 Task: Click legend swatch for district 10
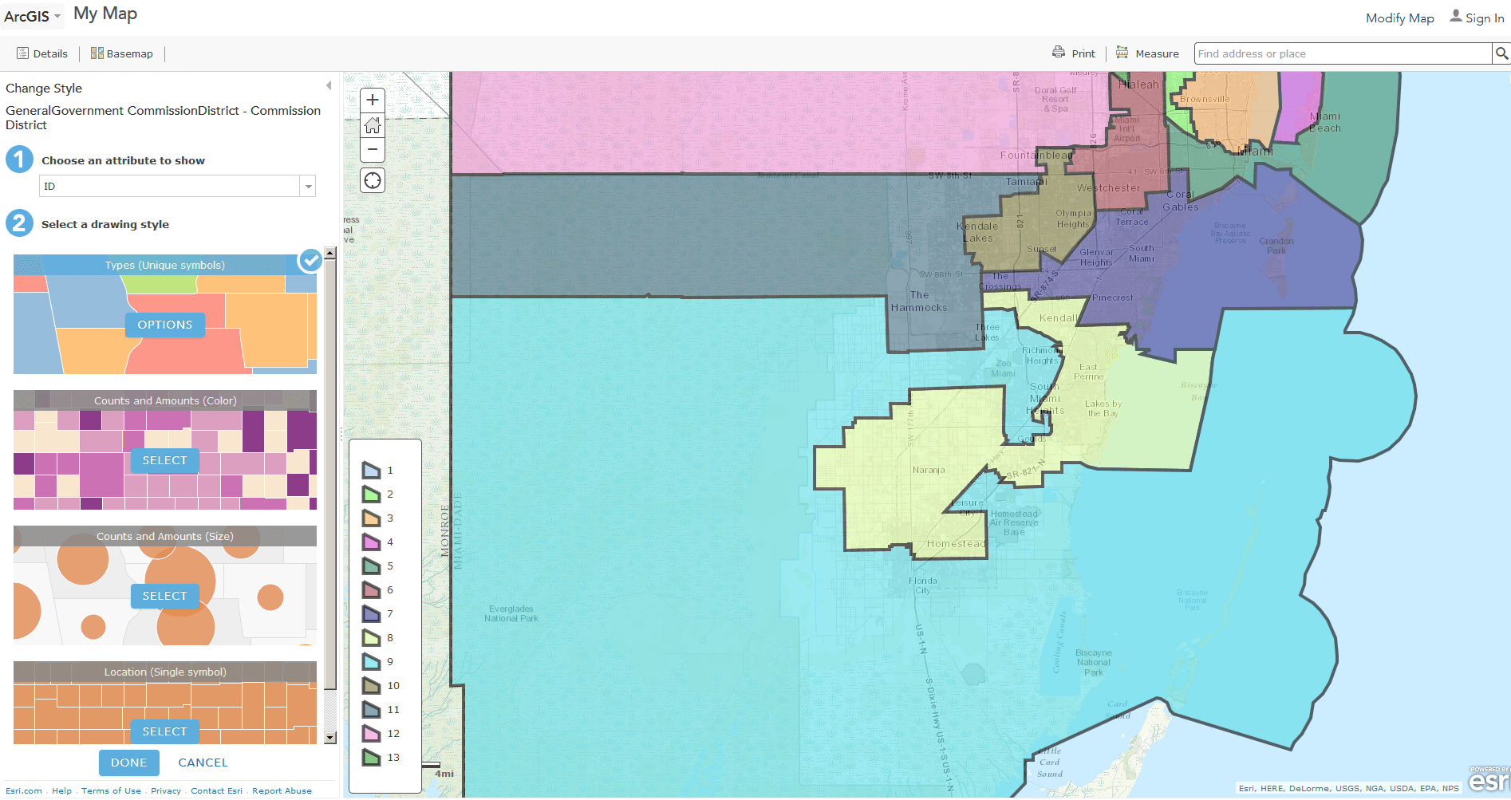[x=371, y=685]
